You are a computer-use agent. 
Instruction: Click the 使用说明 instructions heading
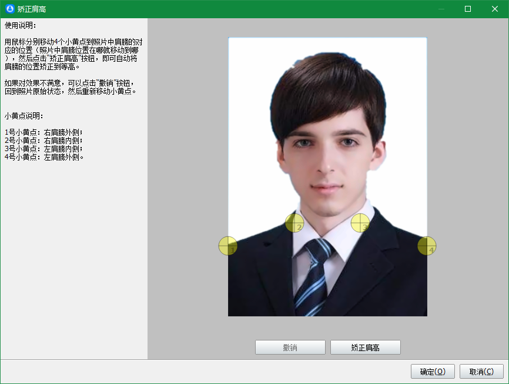click(22, 25)
